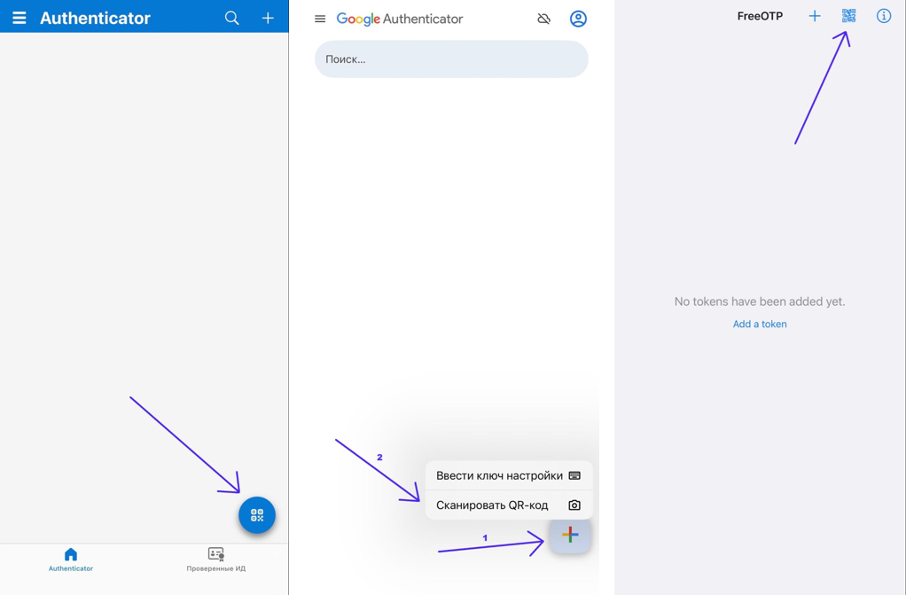The height and width of the screenshot is (595, 906).
Task: Choose Ввести ключ настройки option
Action: tap(509, 475)
